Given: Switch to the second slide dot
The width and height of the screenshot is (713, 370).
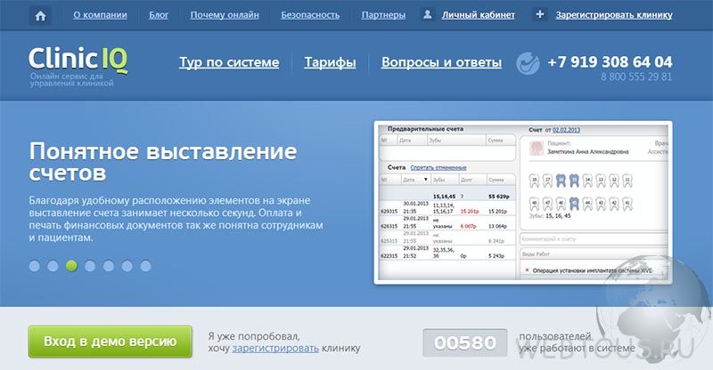Looking at the screenshot, I should click(53, 266).
